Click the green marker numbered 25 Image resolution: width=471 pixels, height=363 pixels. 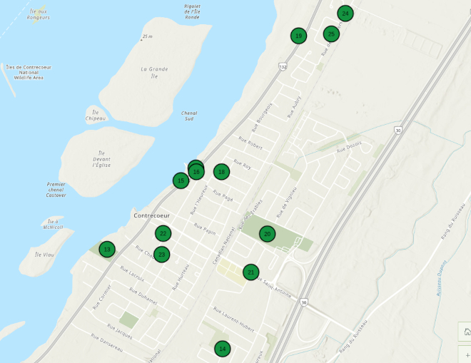(331, 34)
